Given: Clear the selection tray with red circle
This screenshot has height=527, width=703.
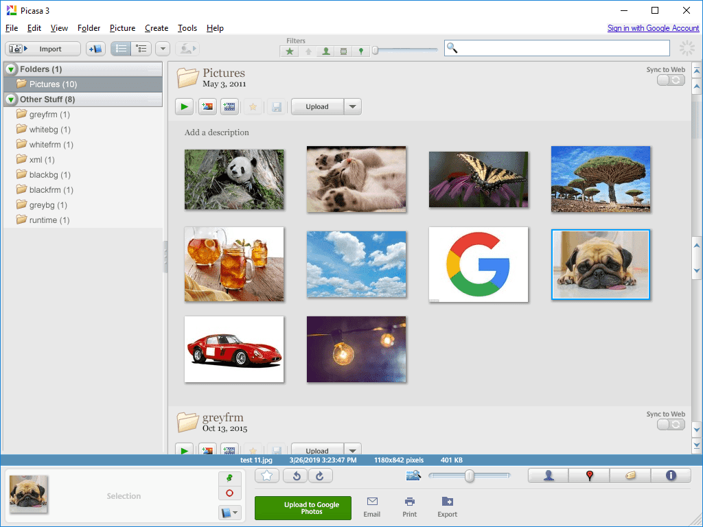Looking at the screenshot, I should coord(229,493).
